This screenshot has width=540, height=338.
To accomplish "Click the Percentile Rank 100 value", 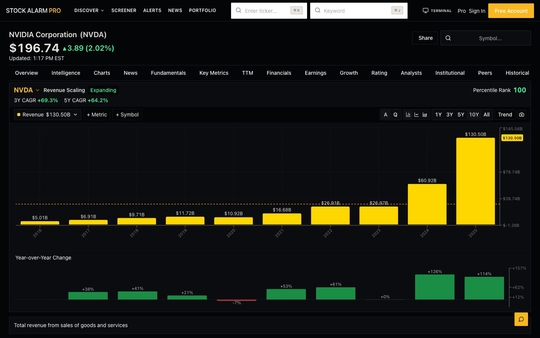I will pyautogui.click(x=520, y=90).
